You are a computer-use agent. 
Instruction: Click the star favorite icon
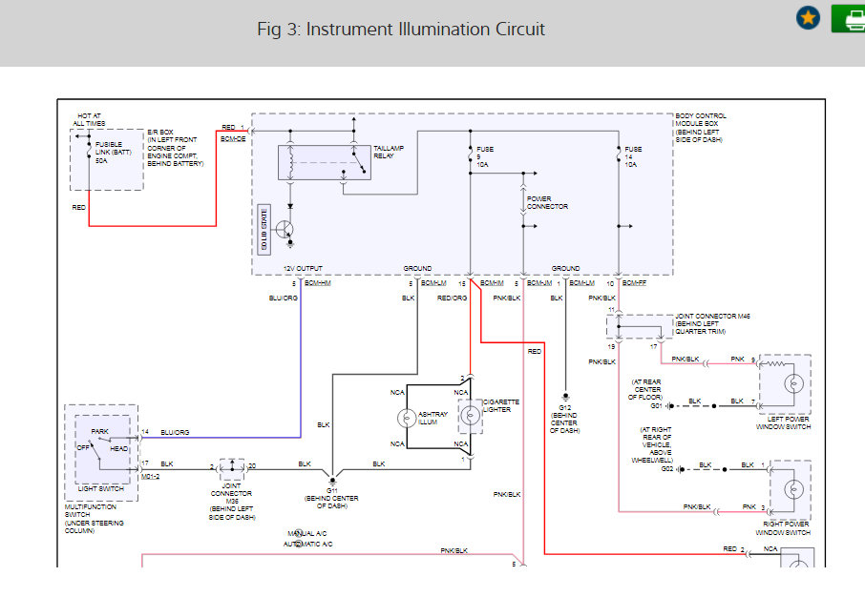[808, 18]
